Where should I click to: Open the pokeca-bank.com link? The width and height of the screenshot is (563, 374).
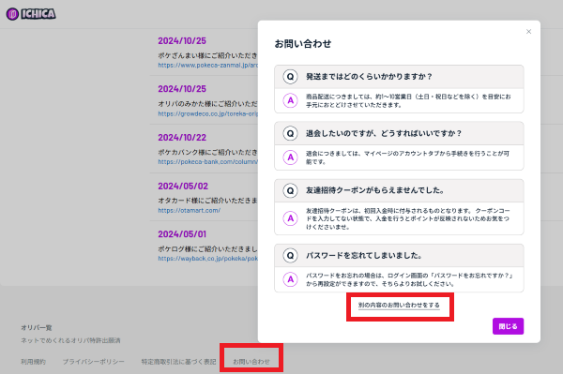point(208,162)
